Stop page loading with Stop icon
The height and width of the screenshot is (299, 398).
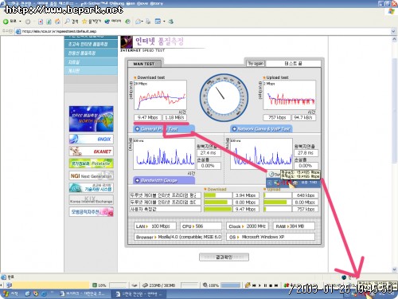41,22
